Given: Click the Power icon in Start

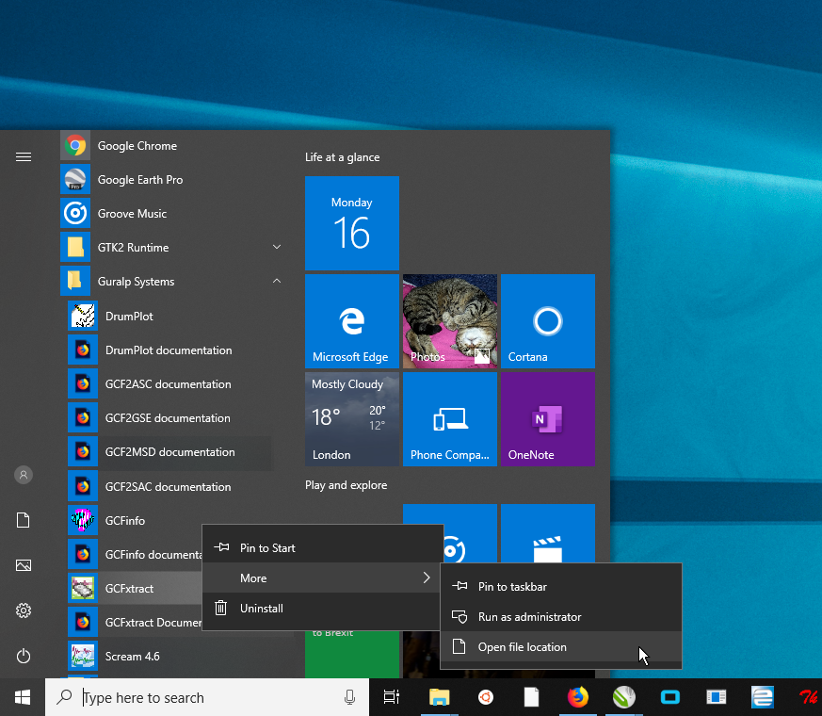Looking at the screenshot, I should tap(23, 657).
